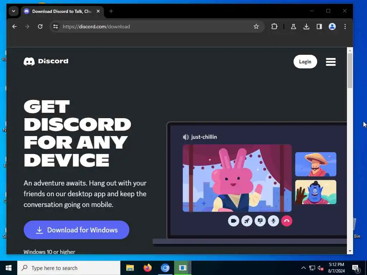Open Firefox from the taskbar

click(147, 268)
